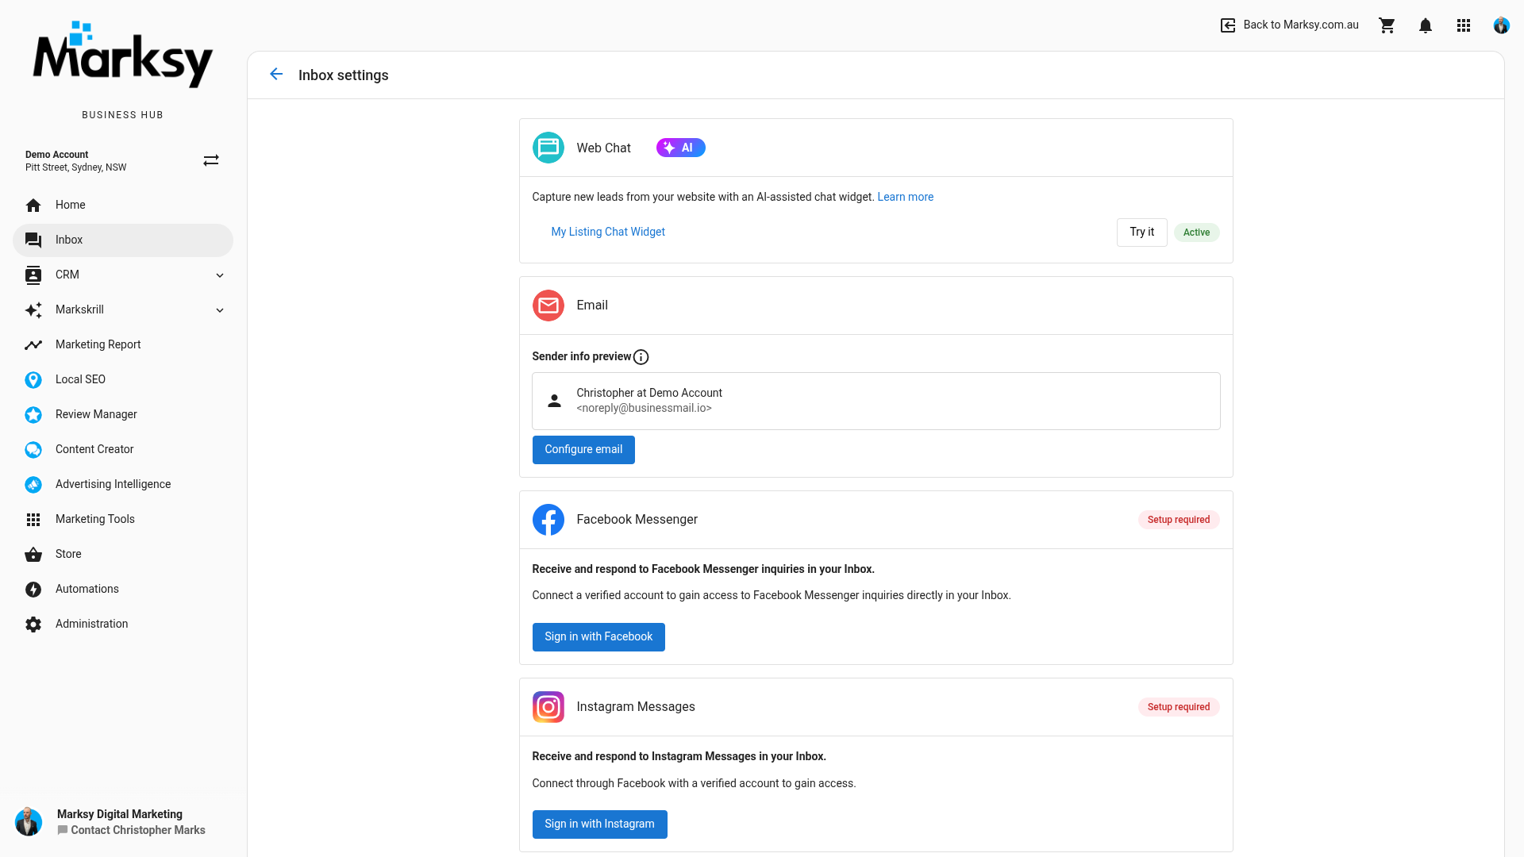1524x857 pixels.
Task: Click the Try it button
Action: 1141,233
